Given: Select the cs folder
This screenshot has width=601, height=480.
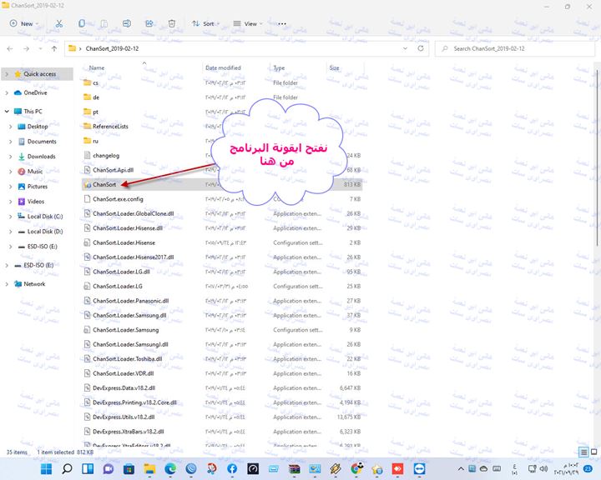Looking at the screenshot, I should pos(95,82).
